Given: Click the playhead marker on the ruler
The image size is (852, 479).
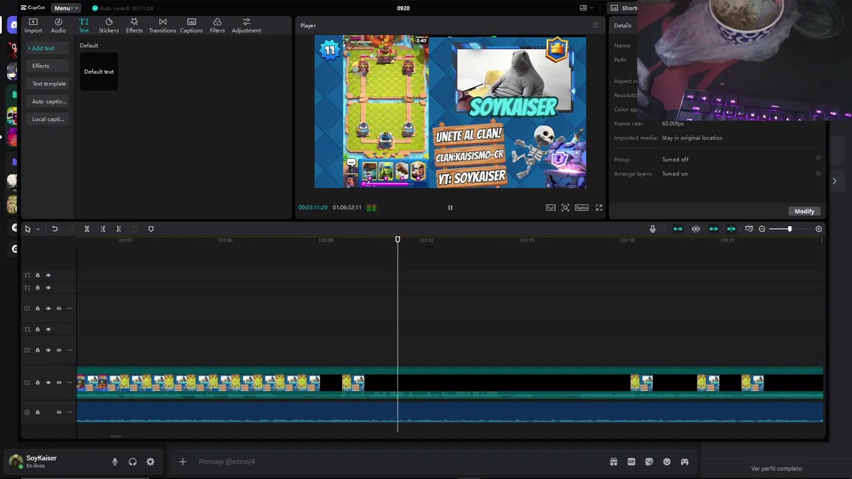Looking at the screenshot, I should pyautogui.click(x=397, y=239).
